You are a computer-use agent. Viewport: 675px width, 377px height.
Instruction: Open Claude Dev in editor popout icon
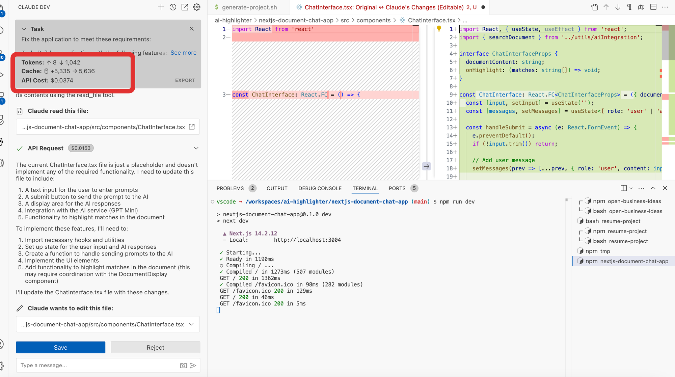pos(185,7)
